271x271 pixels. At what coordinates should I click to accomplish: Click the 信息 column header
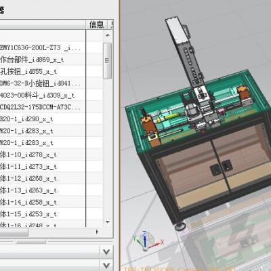point(96,24)
